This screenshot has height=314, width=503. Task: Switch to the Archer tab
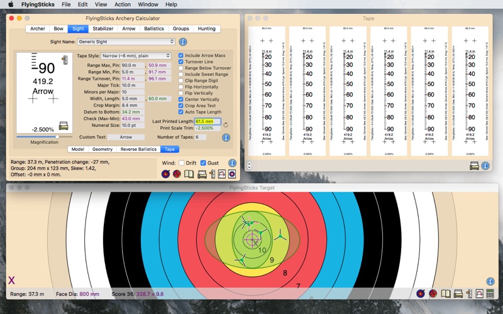[38, 28]
